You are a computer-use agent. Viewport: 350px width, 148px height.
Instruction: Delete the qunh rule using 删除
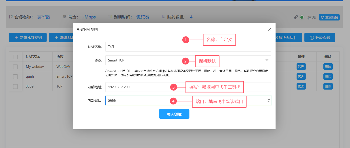click(328, 76)
